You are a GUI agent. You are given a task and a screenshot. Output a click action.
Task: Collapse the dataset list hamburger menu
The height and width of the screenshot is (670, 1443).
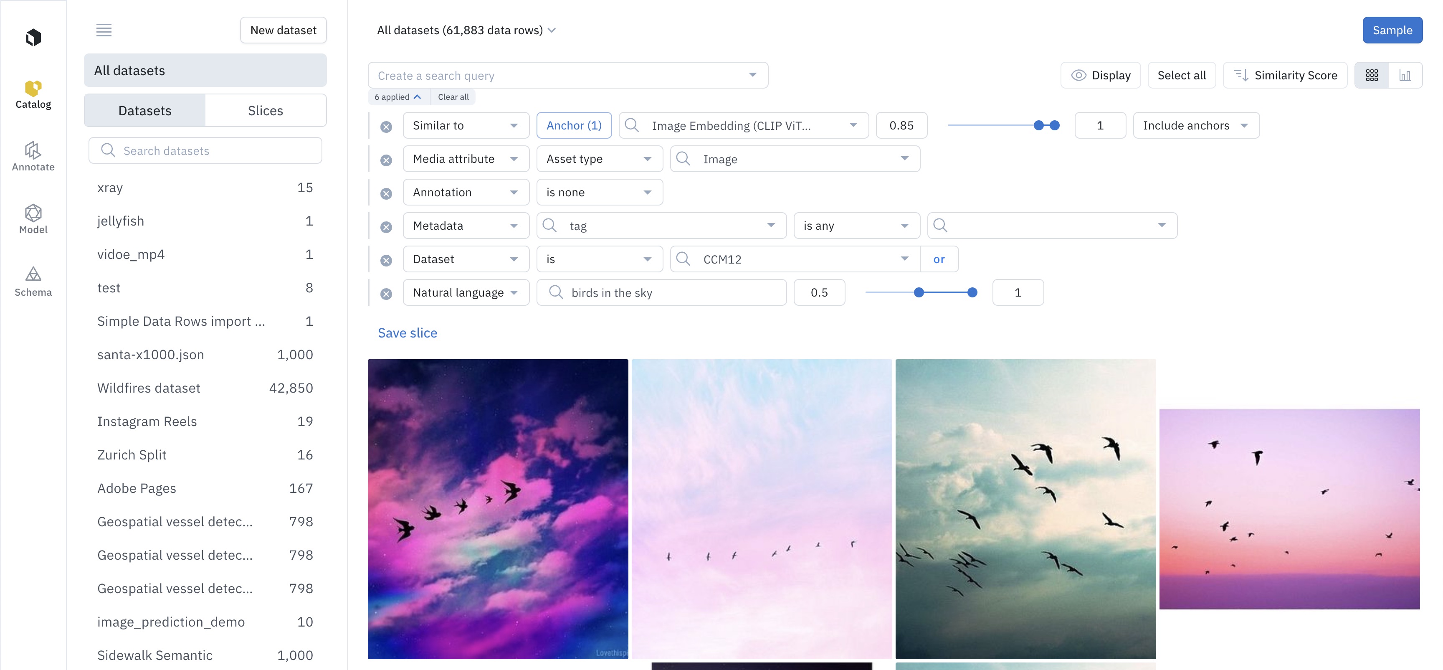104,30
